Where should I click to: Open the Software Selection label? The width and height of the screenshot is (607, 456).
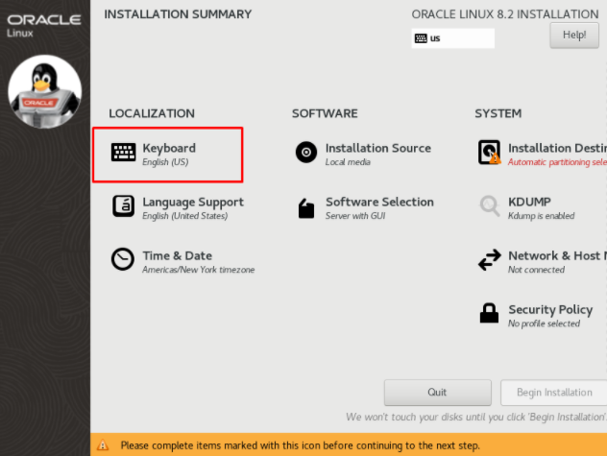coord(379,202)
